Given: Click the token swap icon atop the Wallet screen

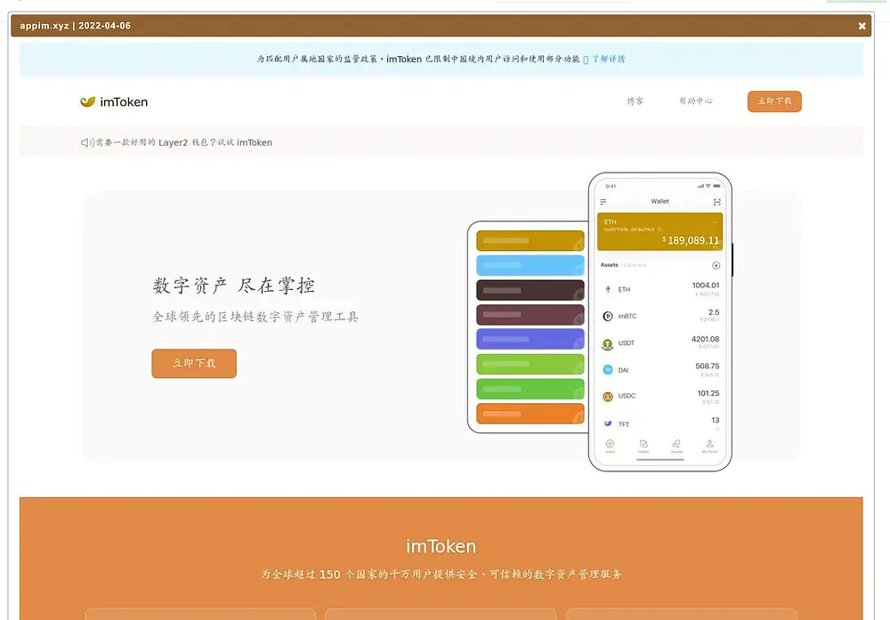Looking at the screenshot, I should [716, 200].
